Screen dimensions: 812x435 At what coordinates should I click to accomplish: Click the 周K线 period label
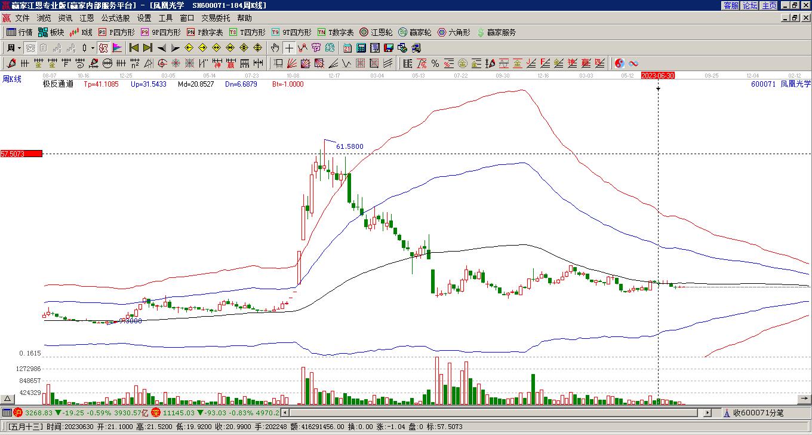[11, 79]
